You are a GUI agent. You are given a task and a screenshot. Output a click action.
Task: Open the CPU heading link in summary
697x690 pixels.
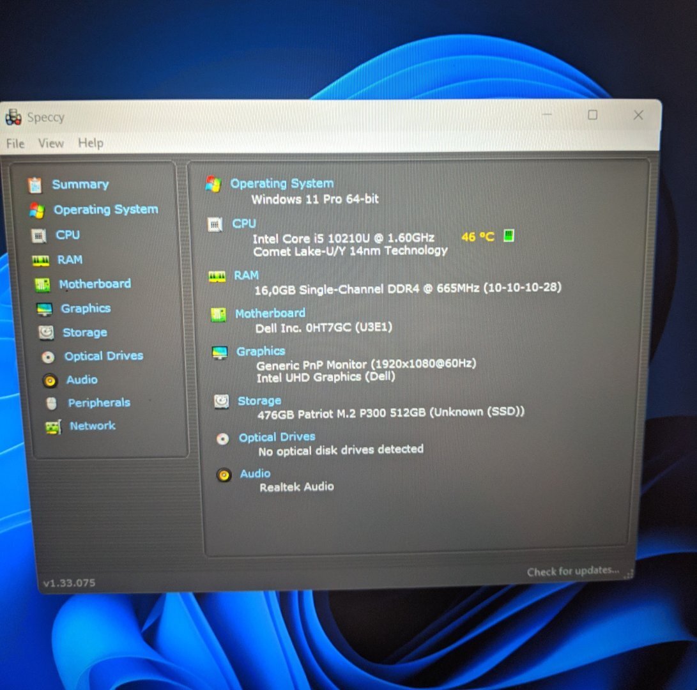click(x=244, y=223)
